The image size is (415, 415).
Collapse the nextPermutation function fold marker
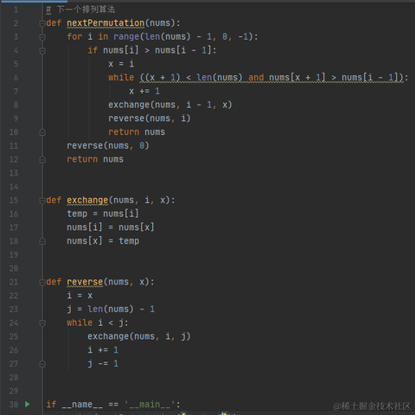(x=42, y=23)
